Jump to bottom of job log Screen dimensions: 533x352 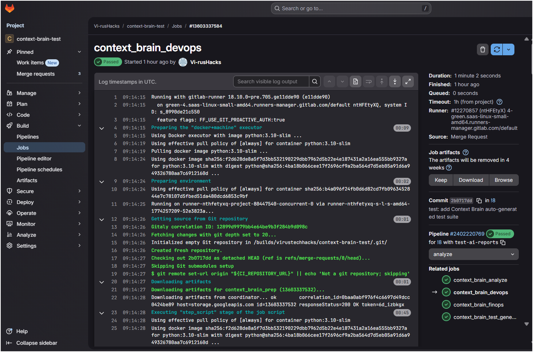pos(395,81)
